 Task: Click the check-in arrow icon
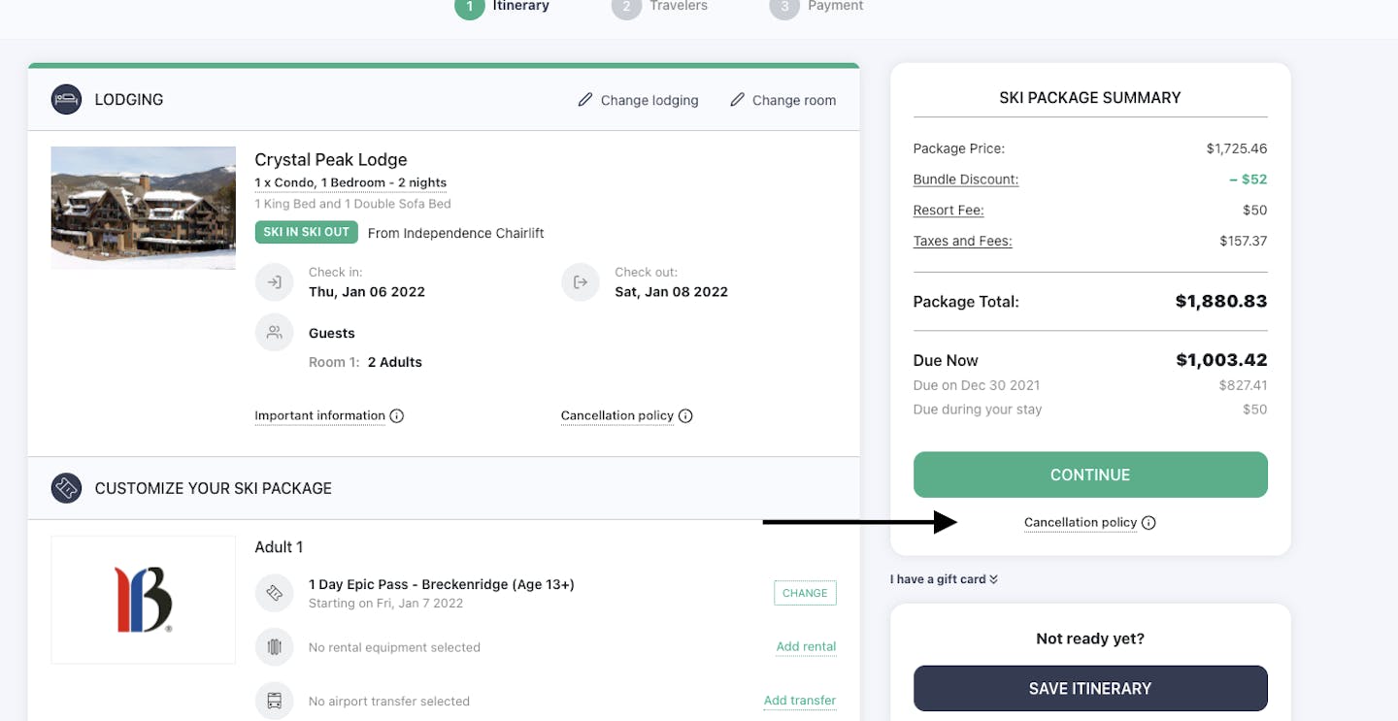(275, 282)
